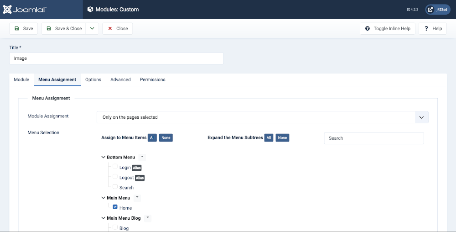
Task: Collapse the Bottom Menu tree
Action: (x=103, y=157)
